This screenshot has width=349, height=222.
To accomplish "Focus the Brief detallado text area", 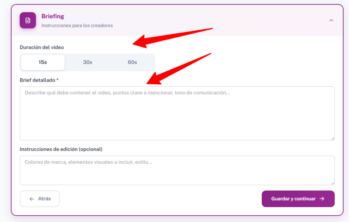I will pos(177,113).
